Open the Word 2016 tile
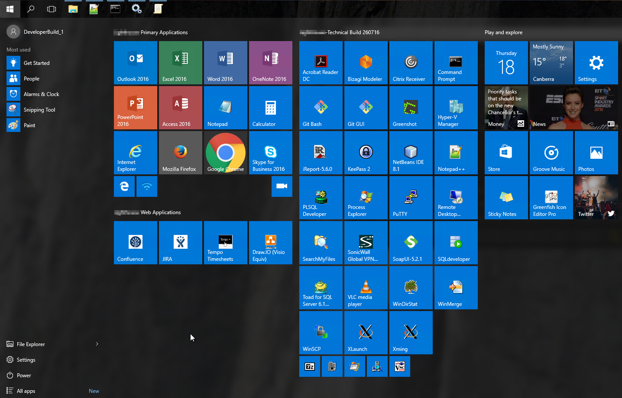Screen dimensions: 622x398 226,63
